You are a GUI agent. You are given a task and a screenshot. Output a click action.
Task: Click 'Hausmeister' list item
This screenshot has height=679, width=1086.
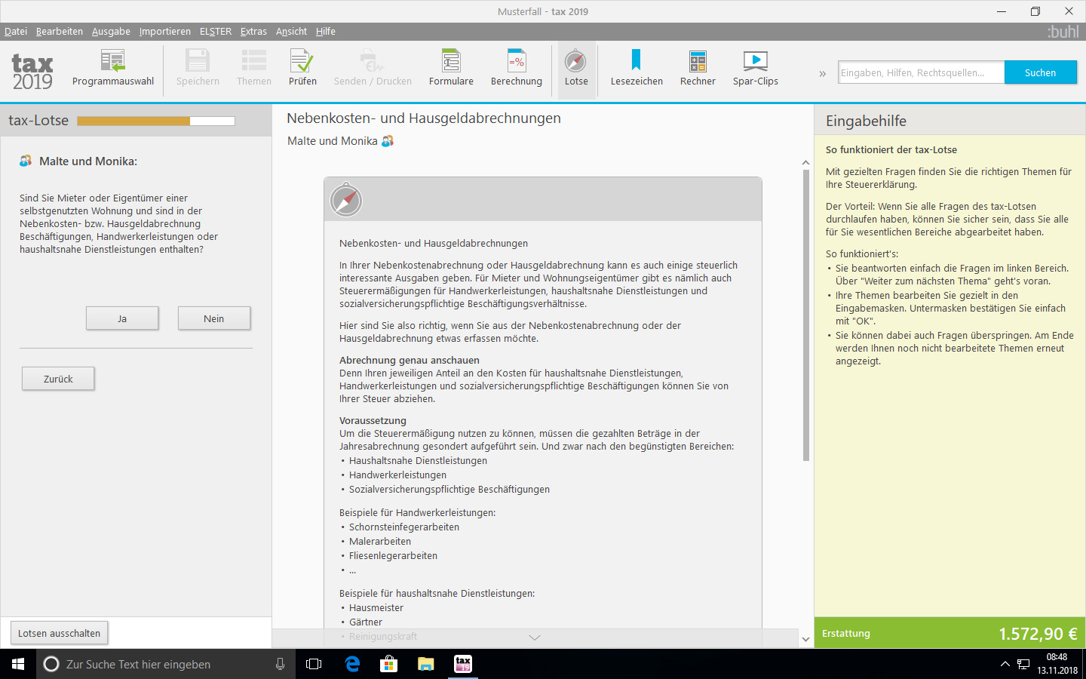point(376,607)
